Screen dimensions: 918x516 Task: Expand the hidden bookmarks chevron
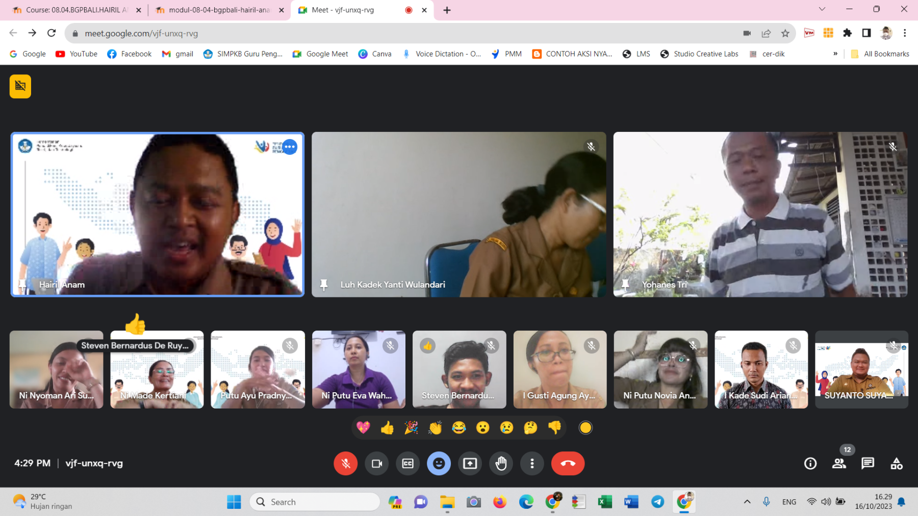coord(835,54)
